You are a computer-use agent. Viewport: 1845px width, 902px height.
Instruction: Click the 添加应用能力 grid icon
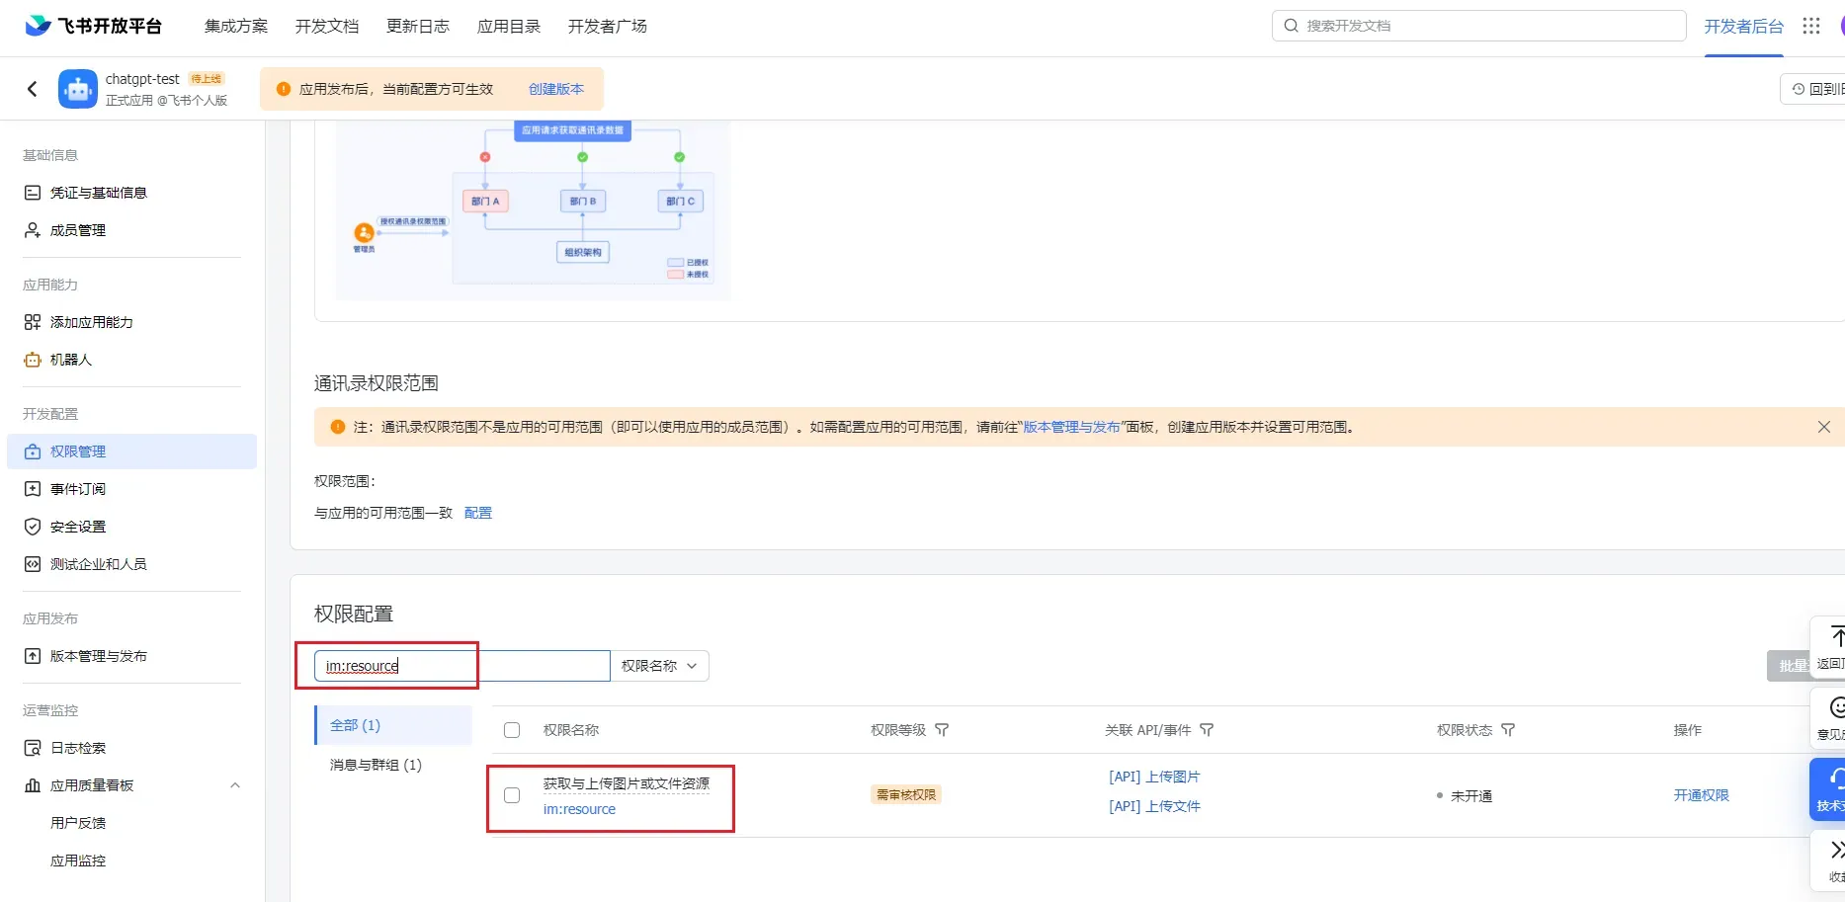click(33, 322)
